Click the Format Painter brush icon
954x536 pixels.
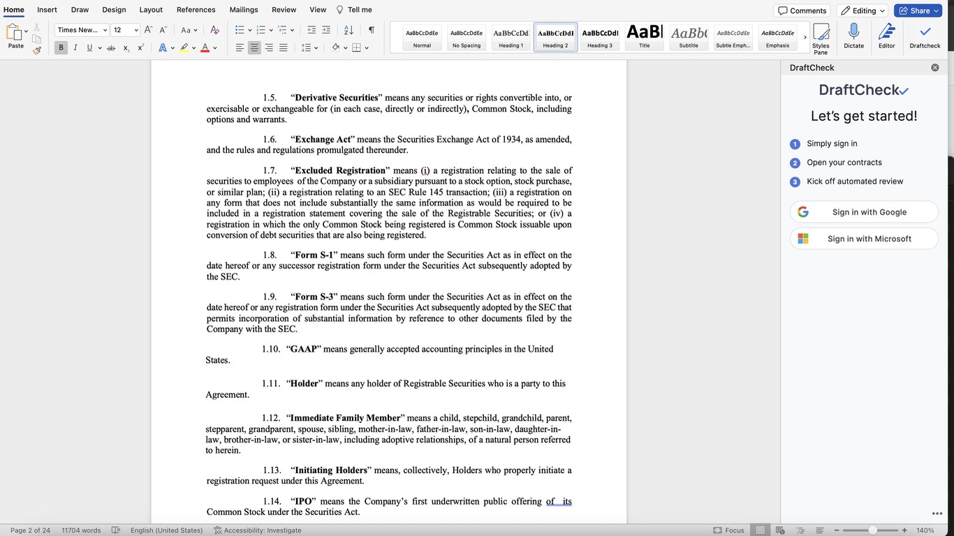[37, 50]
